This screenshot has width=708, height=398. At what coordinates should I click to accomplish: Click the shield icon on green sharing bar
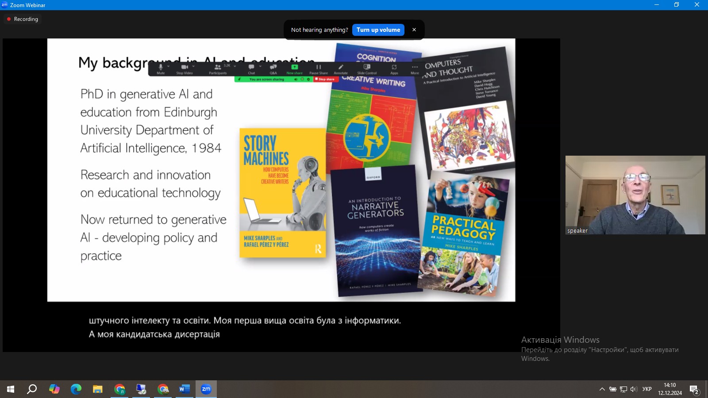pos(308,79)
